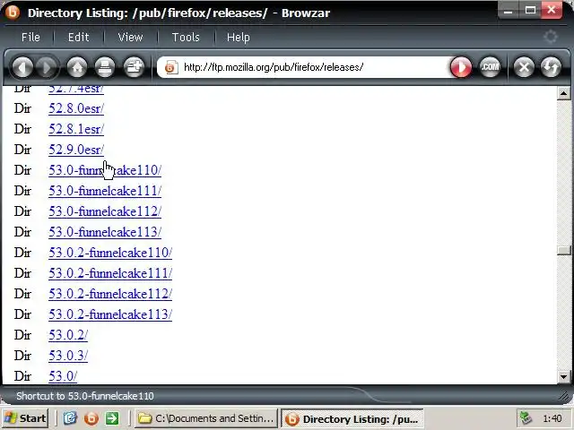Screen dimensions: 574x430
Task: Switch to C:\Documents and Settin... taskbar window
Action: tap(206, 418)
